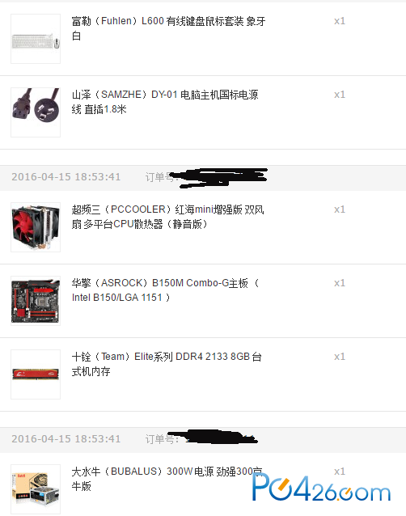Click the Team Elite DDR4 2133 8GB title
Screen dimensions: 406x516
(x=167, y=364)
